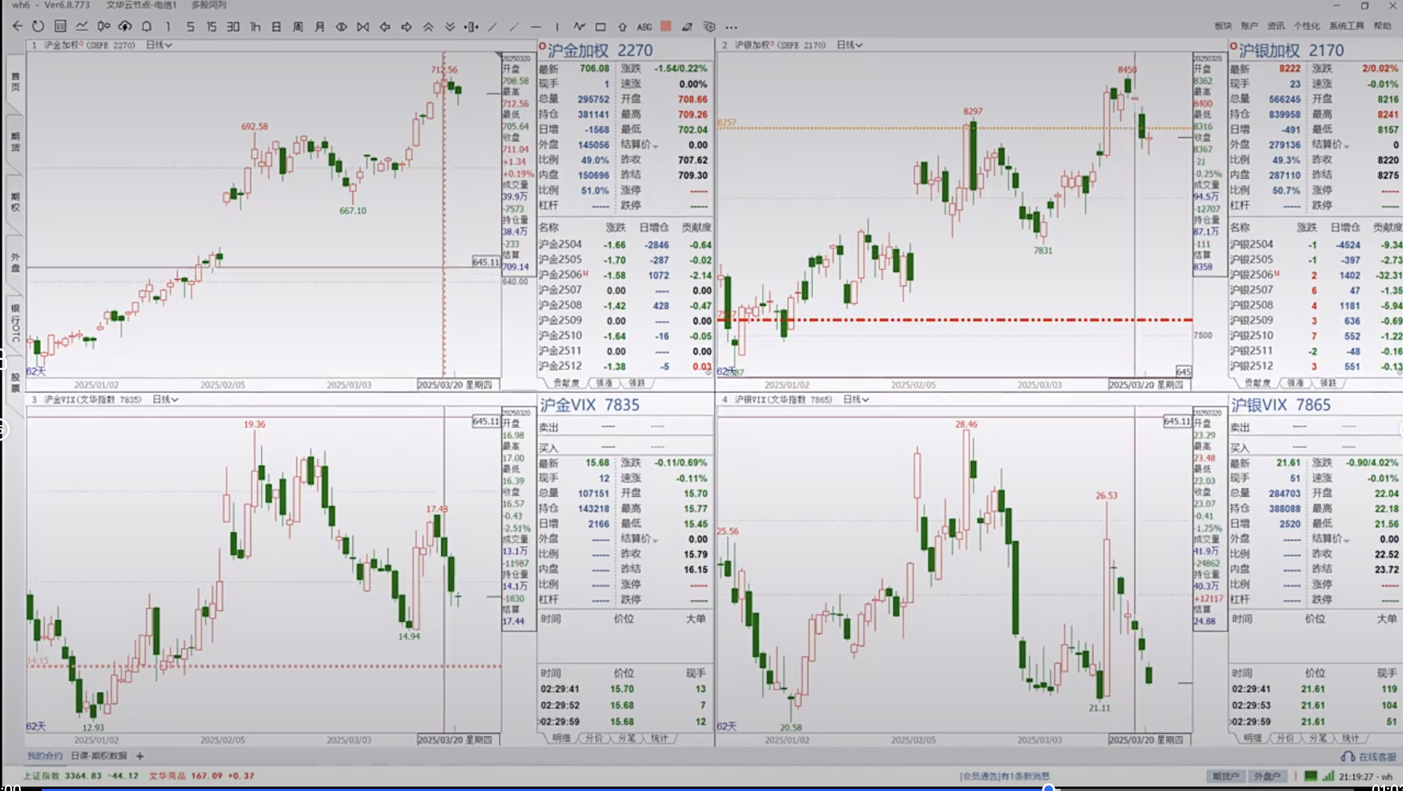Click the refresh icon in toolbar
Screen dimensions: 1403x791
point(38,26)
